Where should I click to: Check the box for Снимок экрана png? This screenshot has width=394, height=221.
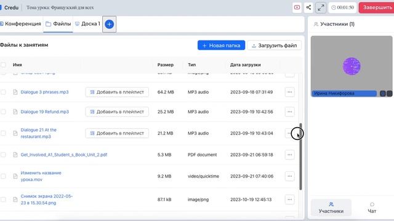3,200
